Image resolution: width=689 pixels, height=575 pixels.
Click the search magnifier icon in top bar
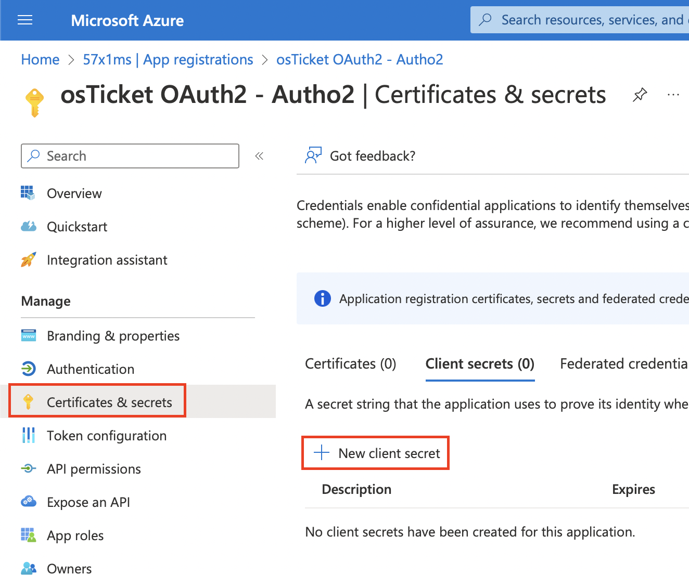(486, 20)
